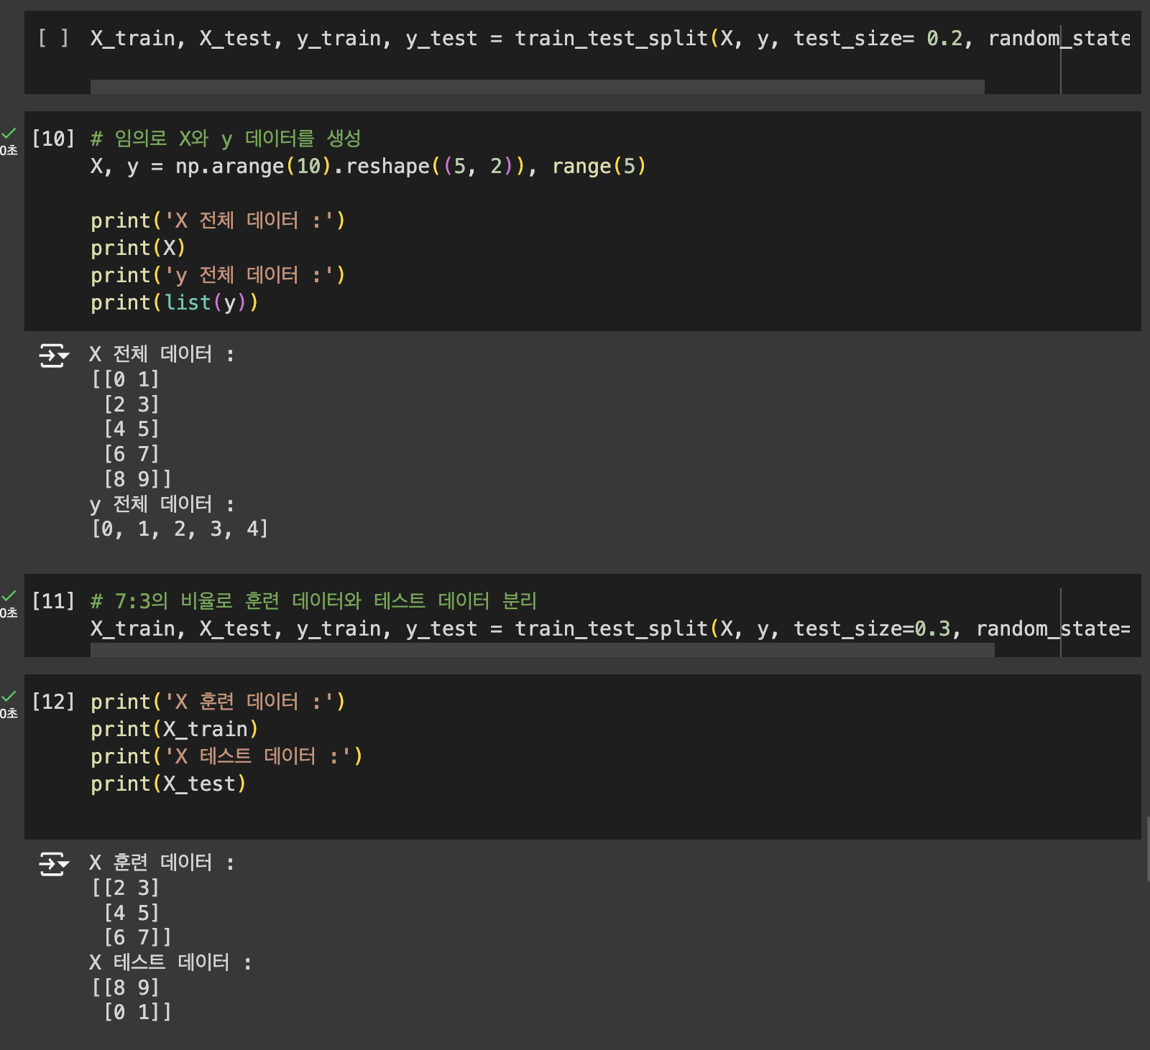The image size is (1150, 1050).
Task: Click green success checkmark beside cell 10
Action: pyautogui.click(x=9, y=134)
